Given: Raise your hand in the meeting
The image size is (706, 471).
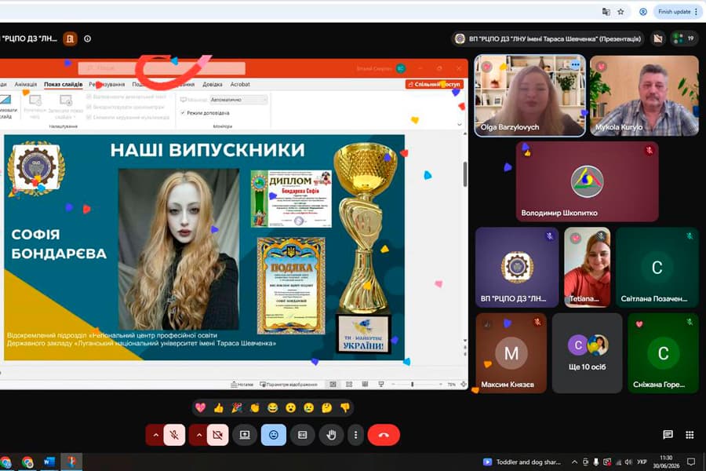Looking at the screenshot, I should [331, 435].
